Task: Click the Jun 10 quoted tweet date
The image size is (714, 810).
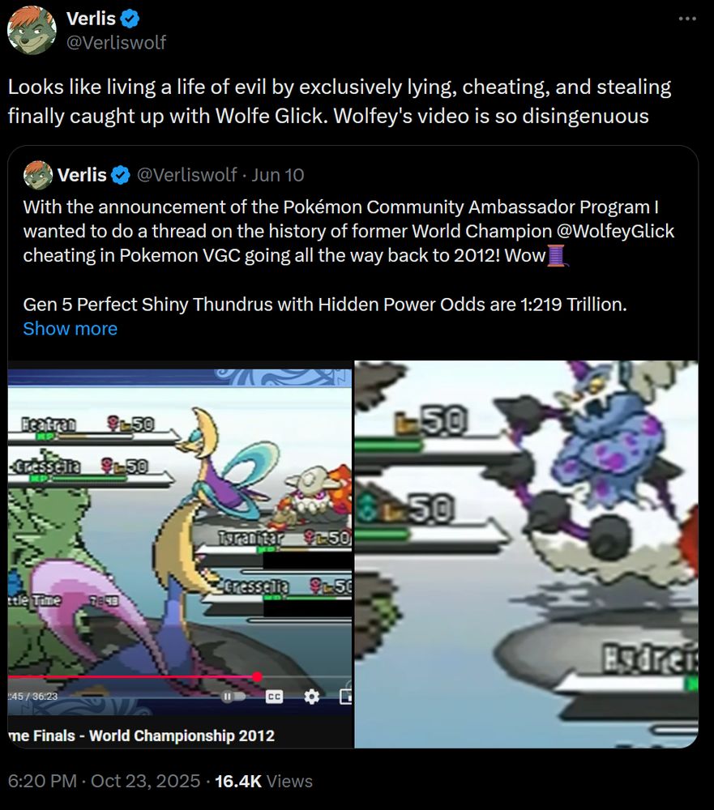Action: tap(278, 175)
